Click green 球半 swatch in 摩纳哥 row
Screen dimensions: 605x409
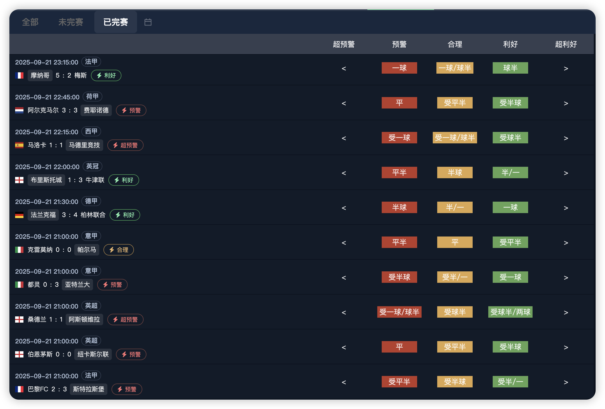click(510, 68)
